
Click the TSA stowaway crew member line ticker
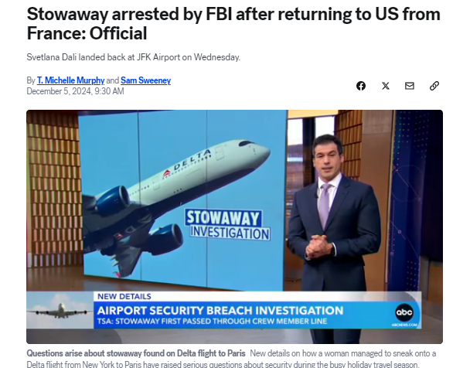(x=212, y=322)
